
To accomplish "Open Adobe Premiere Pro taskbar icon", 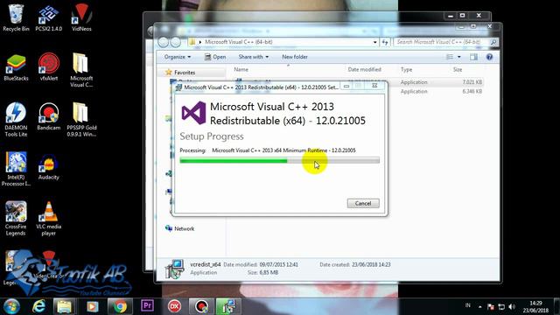I will pyautogui.click(x=147, y=305).
